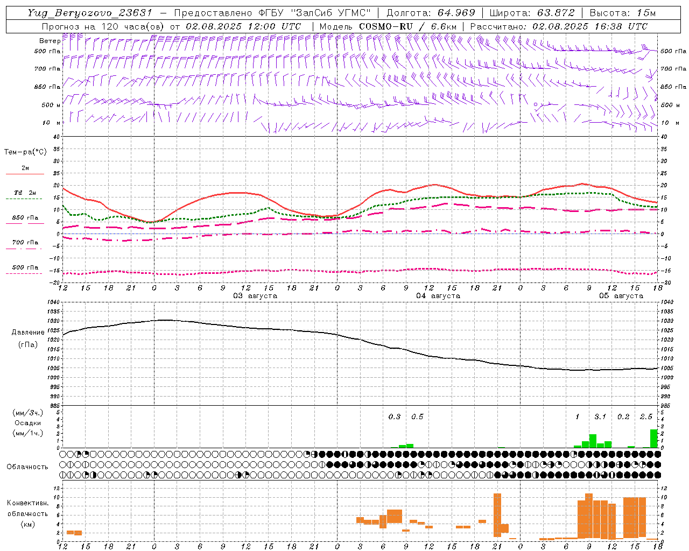
Task: Click the Конвективн. panel label
Action: pyautogui.click(x=27, y=503)
